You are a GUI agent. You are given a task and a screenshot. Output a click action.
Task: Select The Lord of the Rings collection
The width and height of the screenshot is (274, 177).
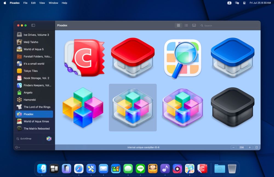click(x=34, y=107)
